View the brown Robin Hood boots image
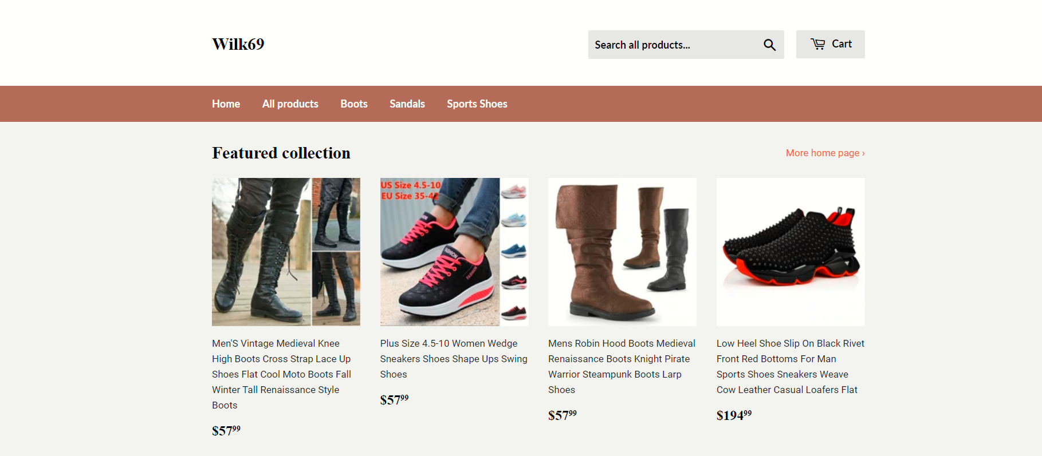 pos(622,252)
